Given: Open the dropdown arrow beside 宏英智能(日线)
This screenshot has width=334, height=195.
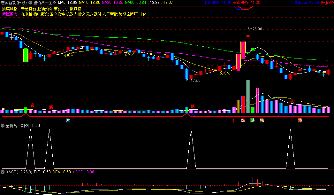Looking at the screenshot, I should pyautogui.click(x=30, y=3).
